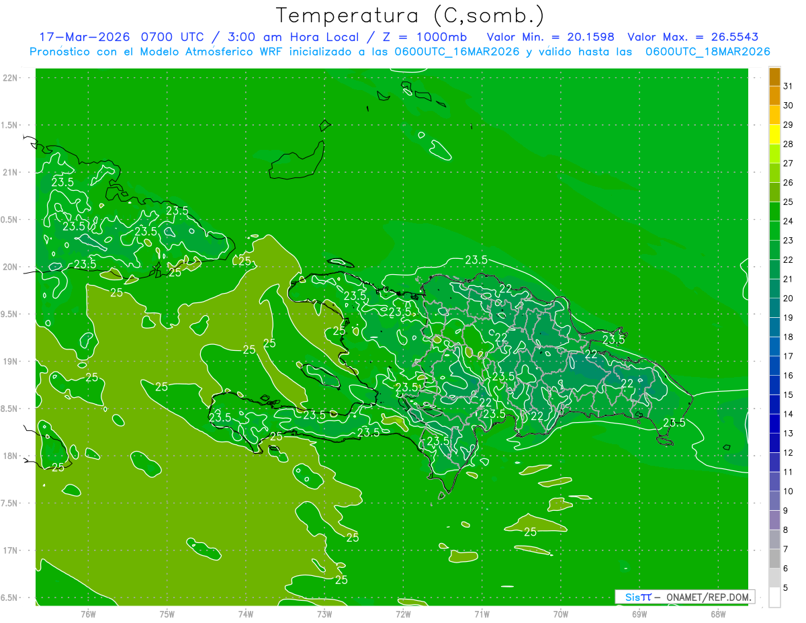Click the '69W' longitude axis label
The image size is (806, 623).
[x=639, y=614]
